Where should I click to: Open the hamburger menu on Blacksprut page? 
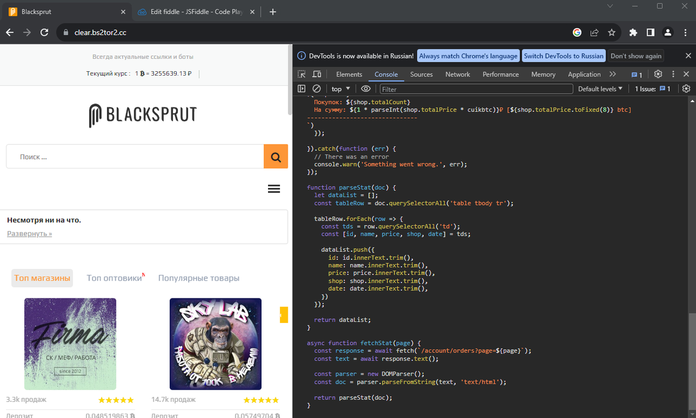274,189
